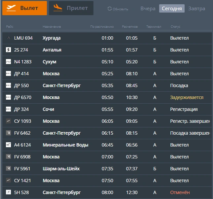This screenshot has width=213, height=199.
Task: Click the Посадка status of ДР 550
Action: click(x=179, y=86)
